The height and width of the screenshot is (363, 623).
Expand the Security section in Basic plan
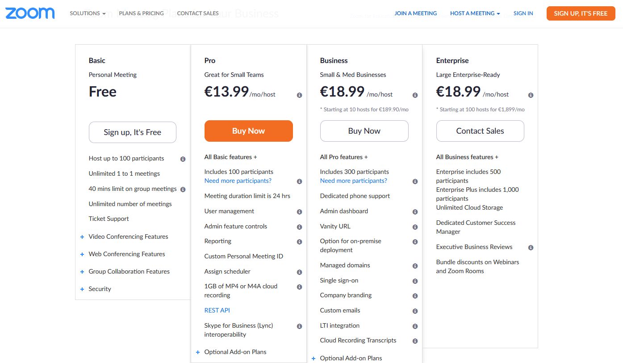(99, 289)
